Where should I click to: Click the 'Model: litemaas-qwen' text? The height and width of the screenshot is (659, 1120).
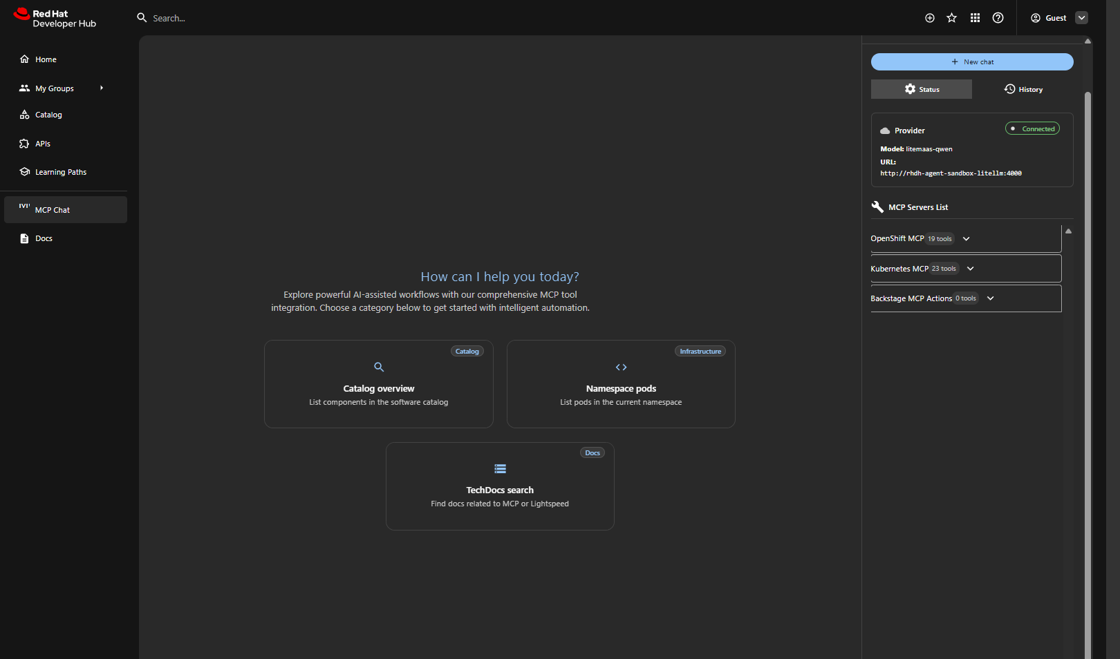pos(916,149)
